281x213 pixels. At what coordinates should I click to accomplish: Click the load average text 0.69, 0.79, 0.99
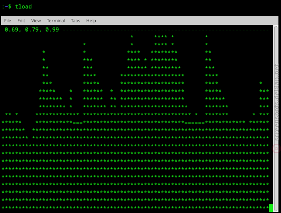[32, 29]
